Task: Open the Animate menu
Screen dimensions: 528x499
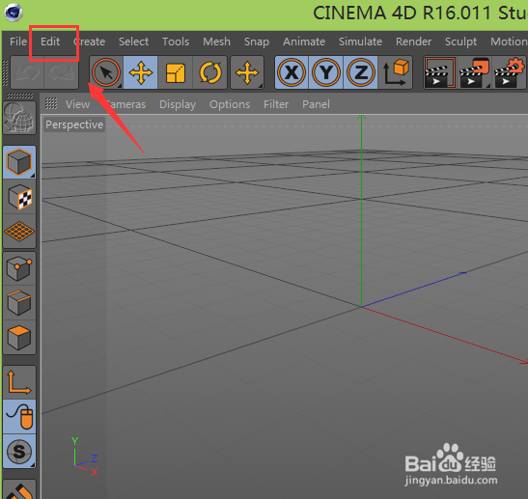Action: [x=304, y=42]
